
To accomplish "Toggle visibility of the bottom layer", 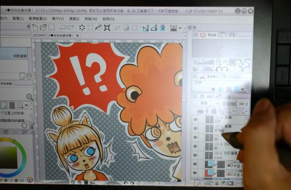I will pos(196,173).
